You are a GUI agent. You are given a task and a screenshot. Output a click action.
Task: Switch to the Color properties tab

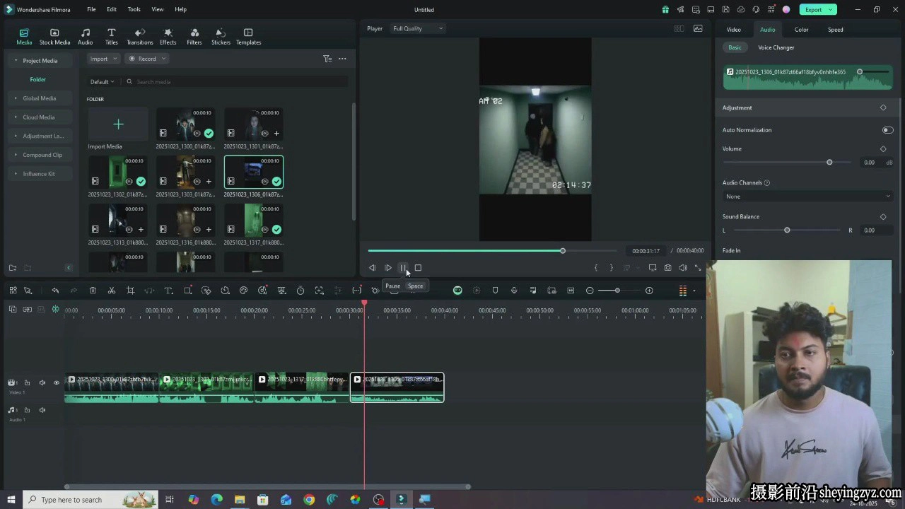point(801,30)
